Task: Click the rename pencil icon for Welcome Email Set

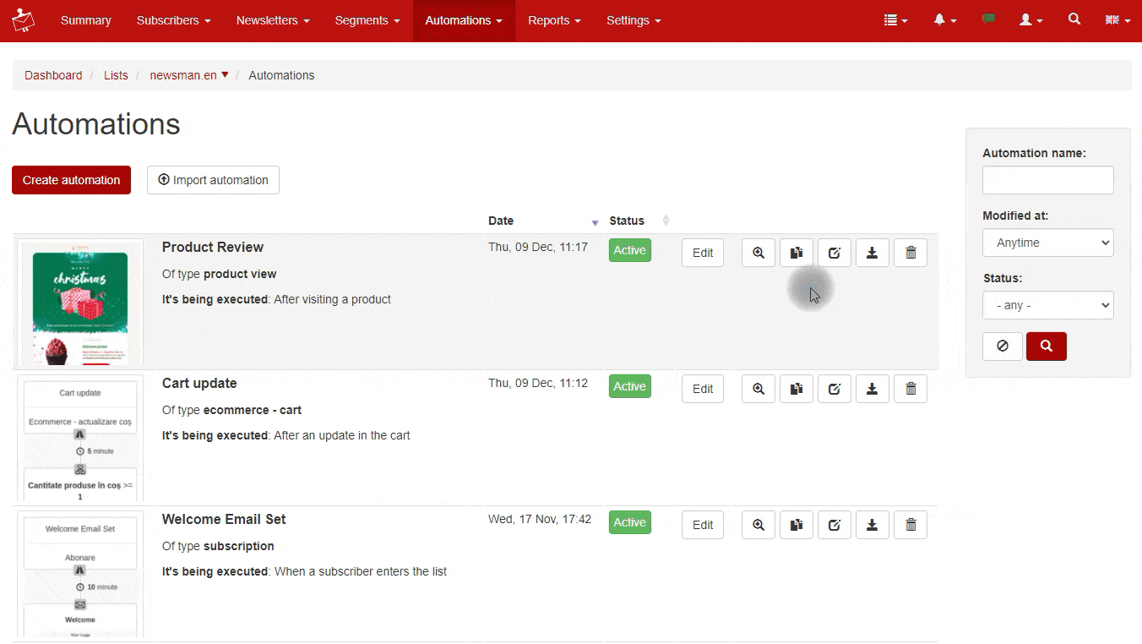Action: pos(835,525)
